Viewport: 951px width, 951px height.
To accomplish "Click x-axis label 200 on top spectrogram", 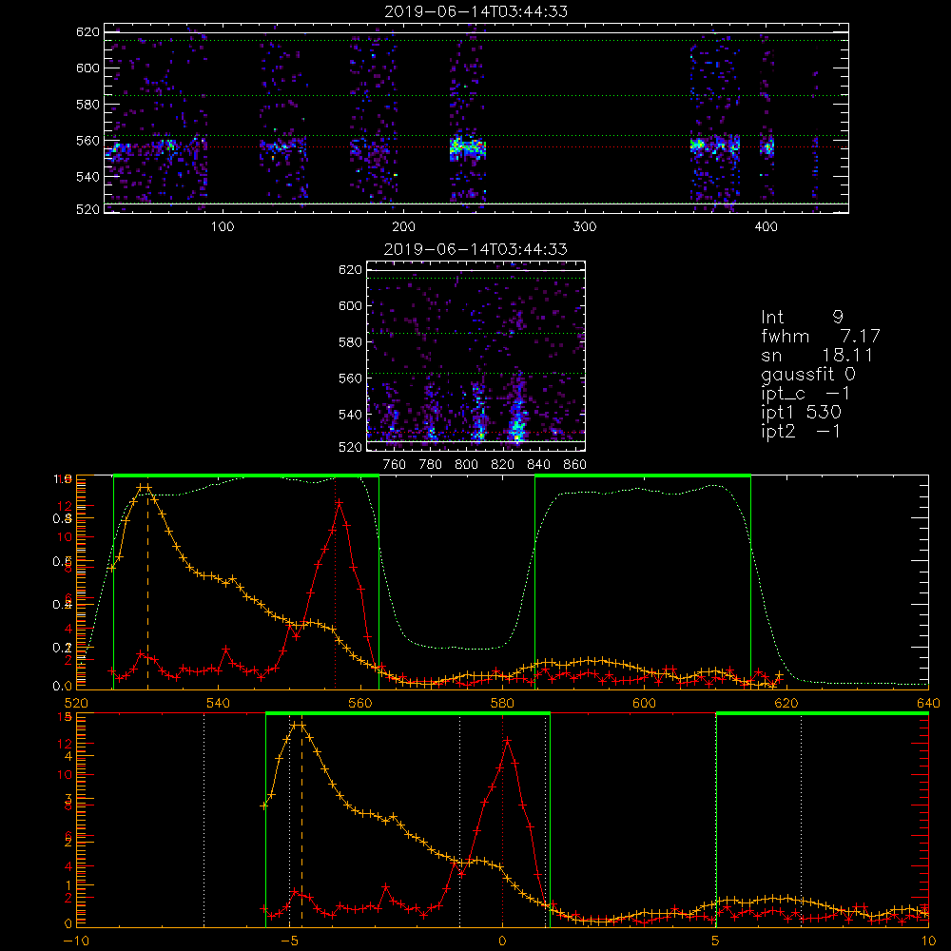I will [403, 227].
